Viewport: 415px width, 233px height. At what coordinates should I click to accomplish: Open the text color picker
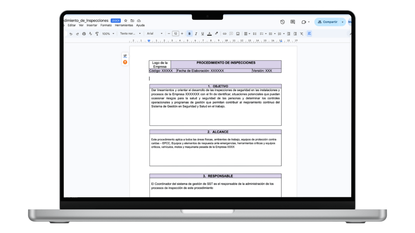click(209, 33)
